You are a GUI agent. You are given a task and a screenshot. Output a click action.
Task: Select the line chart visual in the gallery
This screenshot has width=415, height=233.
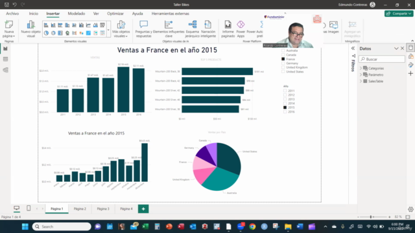tap(88, 25)
